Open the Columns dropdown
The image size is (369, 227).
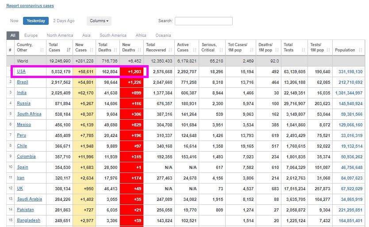pyautogui.click(x=99, y=21)
